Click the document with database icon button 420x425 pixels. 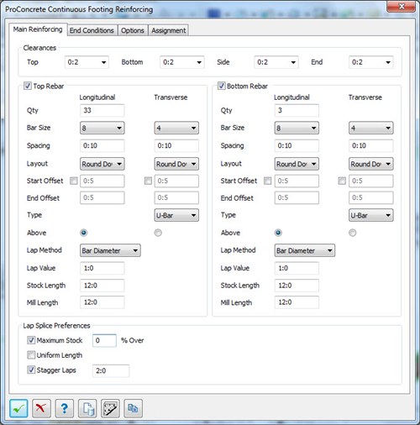tap(87, 408)
